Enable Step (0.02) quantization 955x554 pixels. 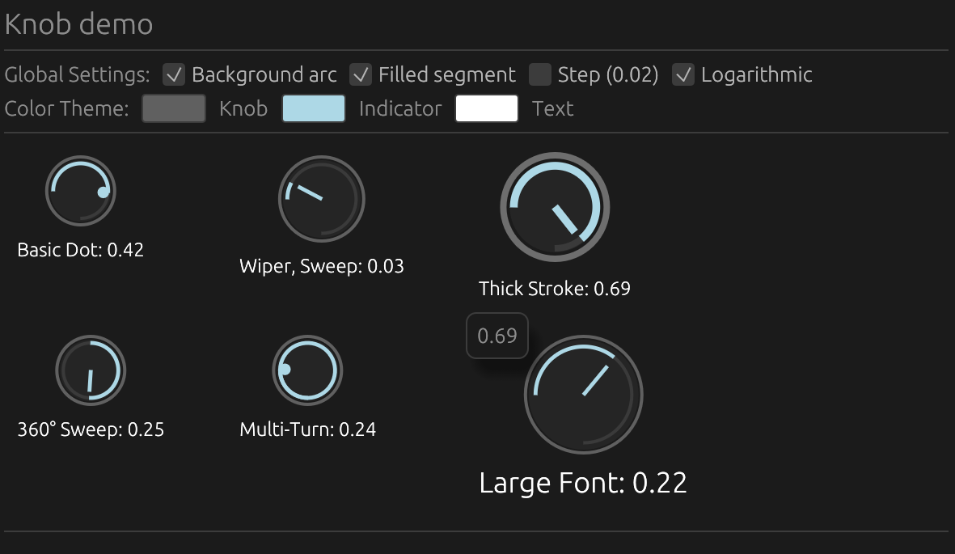click(x=539, y=74)
